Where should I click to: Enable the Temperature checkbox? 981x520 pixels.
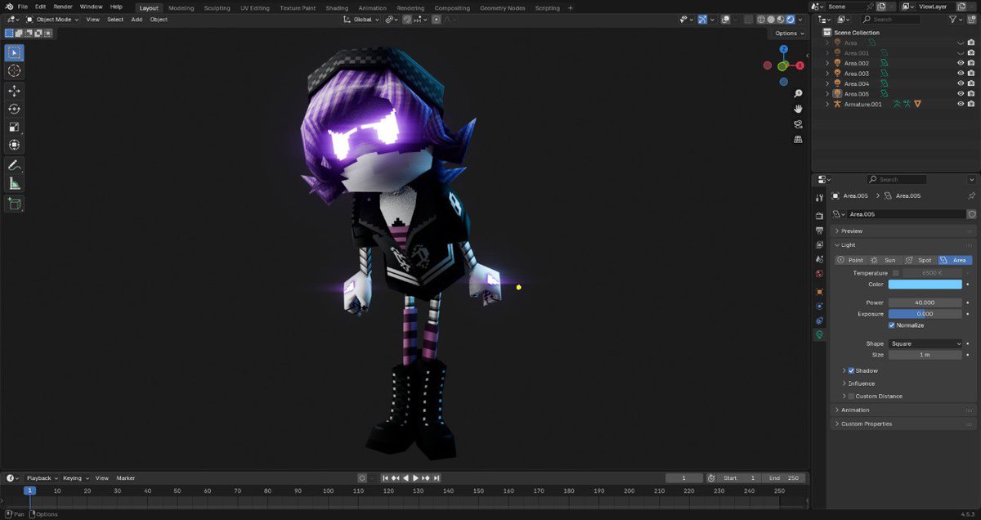coord(896,273)
